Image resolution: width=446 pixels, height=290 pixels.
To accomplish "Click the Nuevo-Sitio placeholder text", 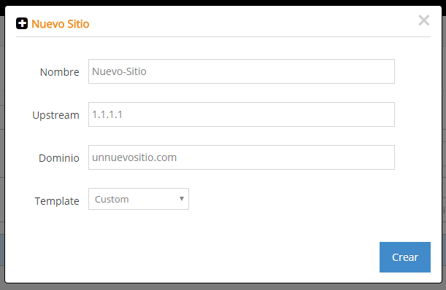I will 119,71.
